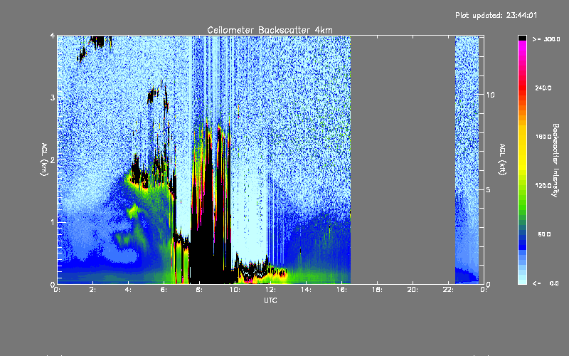Click the "20:" tick on the UTC axis
The image size is (569, 356).
tap(413, 290)
